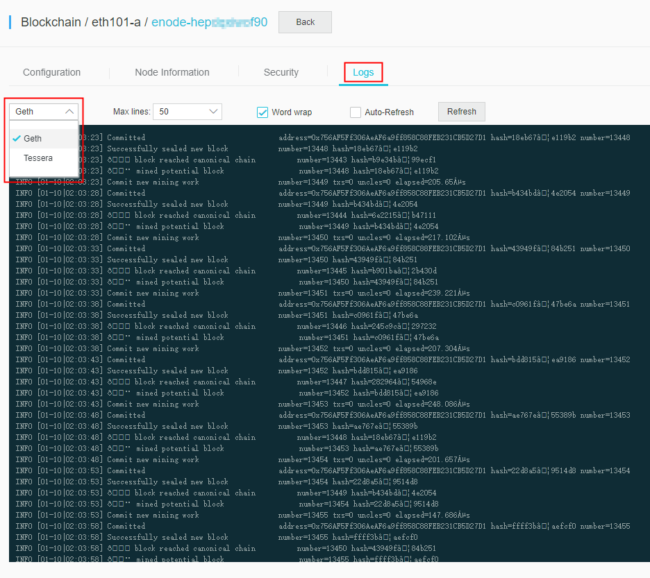Click the enode-hep node name link
Screen dimensions: 650x578
[209, 22]
